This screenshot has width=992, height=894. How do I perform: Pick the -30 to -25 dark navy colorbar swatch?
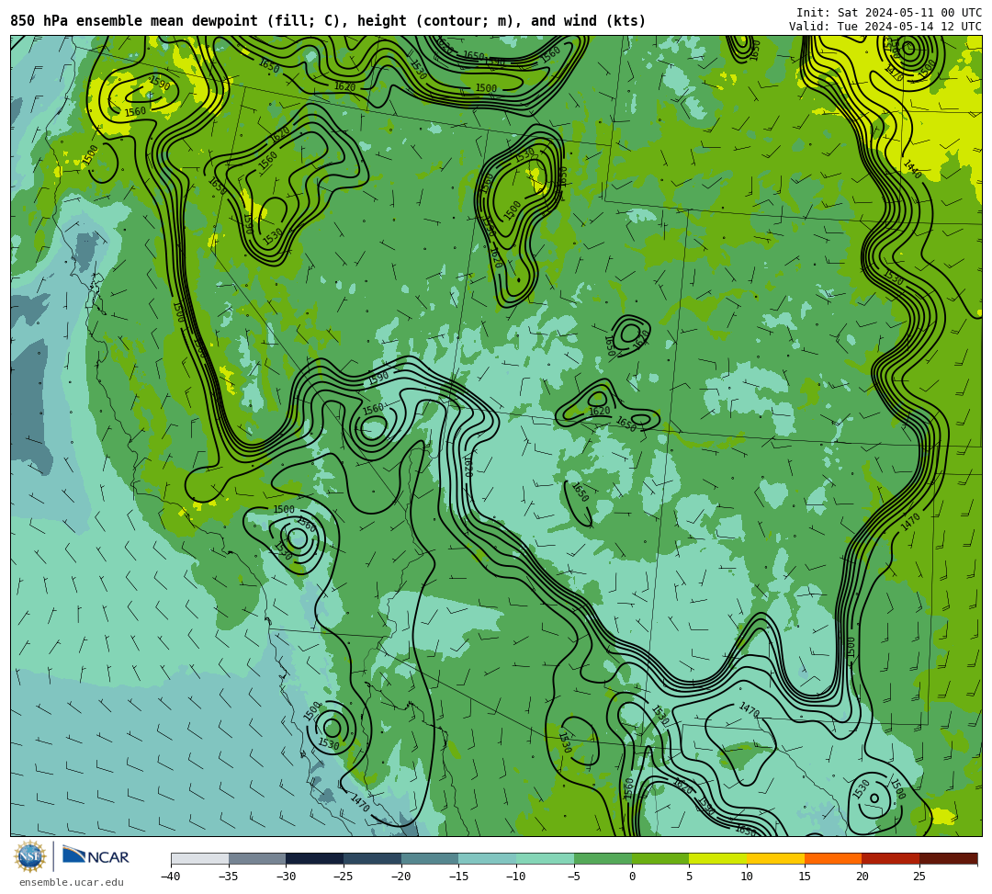click(x=314, y=858)
